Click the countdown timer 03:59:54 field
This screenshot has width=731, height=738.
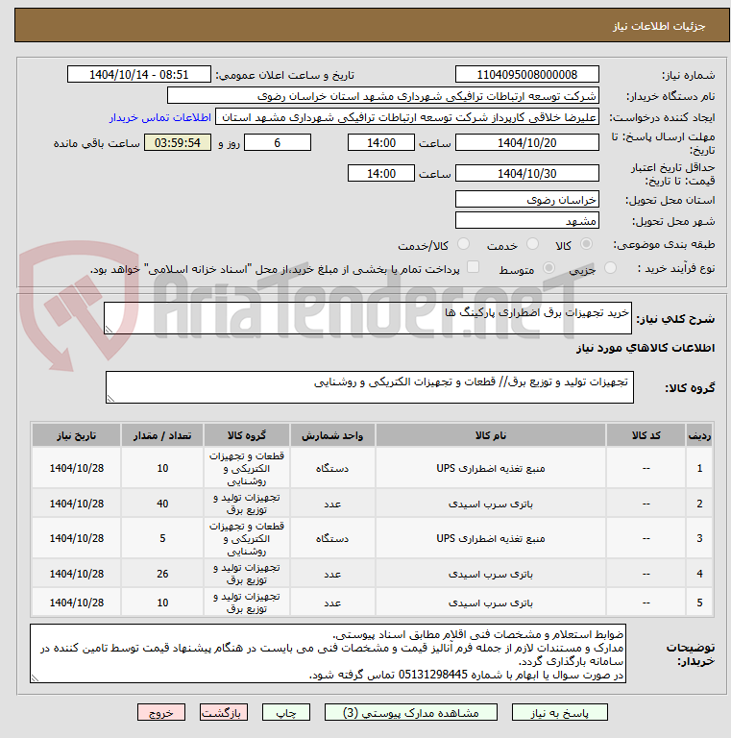point(178,142)
